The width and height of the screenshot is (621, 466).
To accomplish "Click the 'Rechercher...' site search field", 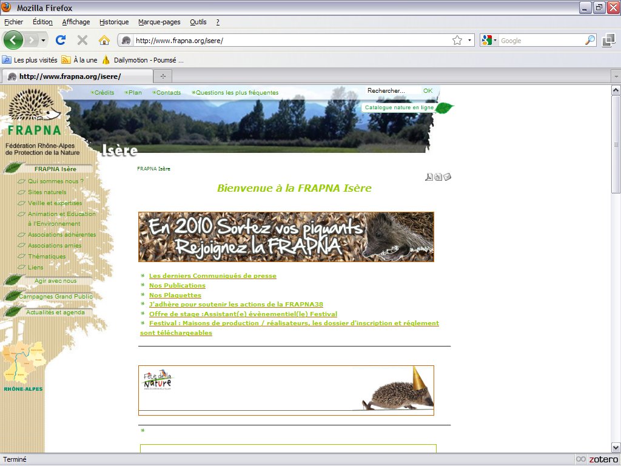I will [391, 91].
